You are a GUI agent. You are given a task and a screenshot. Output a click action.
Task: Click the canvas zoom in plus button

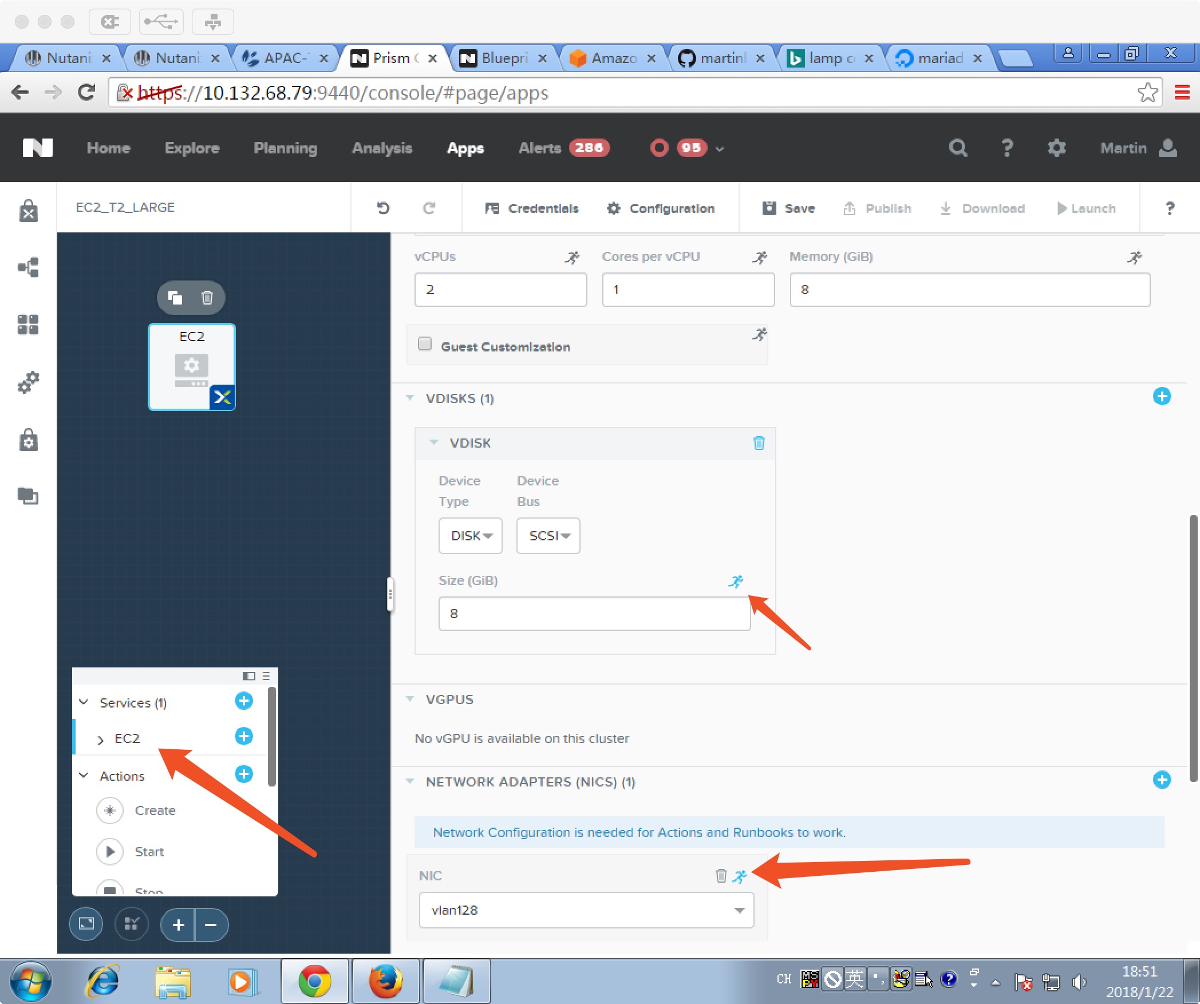pos(178,924)
